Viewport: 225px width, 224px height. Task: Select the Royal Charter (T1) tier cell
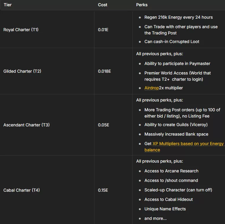tap(21, 30)
